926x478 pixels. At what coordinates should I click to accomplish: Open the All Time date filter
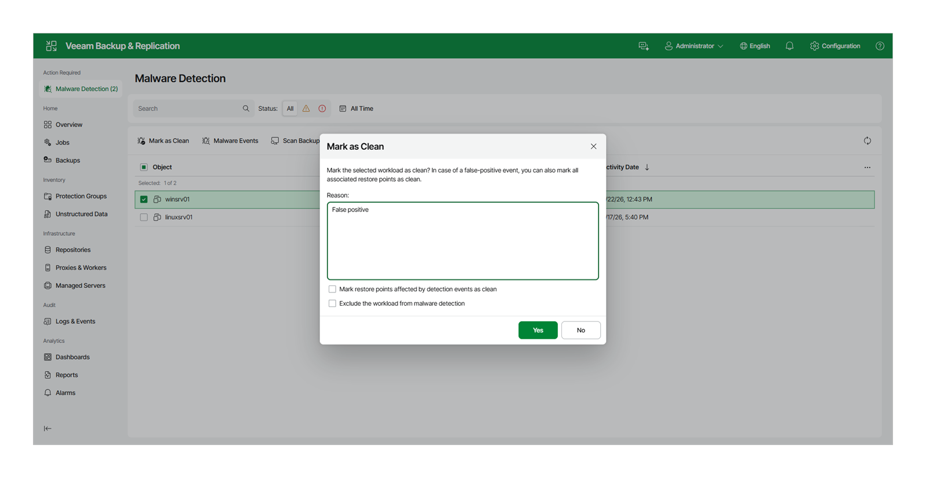tap(356, 109)
